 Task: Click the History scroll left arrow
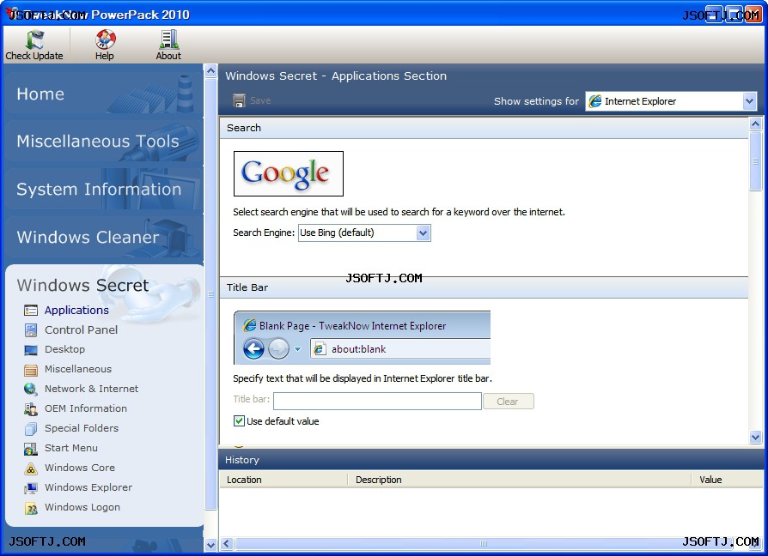[x=226, y=544]
